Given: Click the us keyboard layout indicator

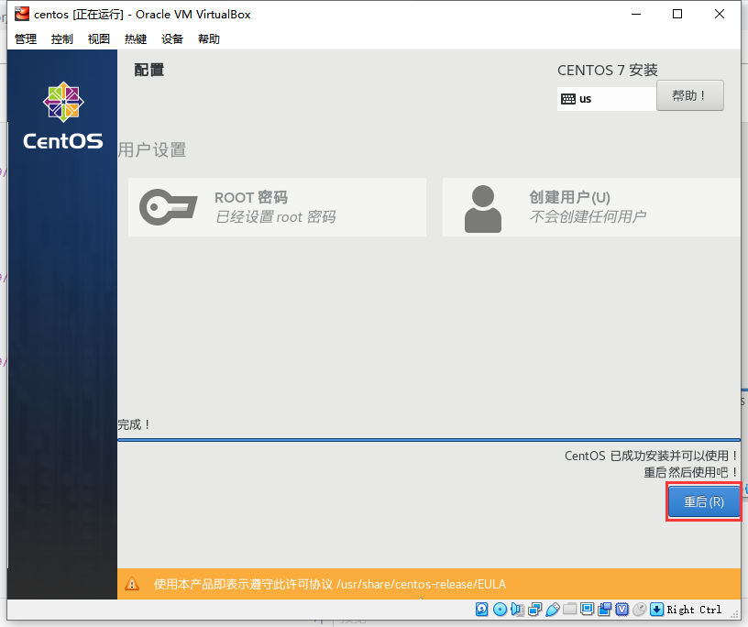Looking at the screenshot, I should [606, 99].
